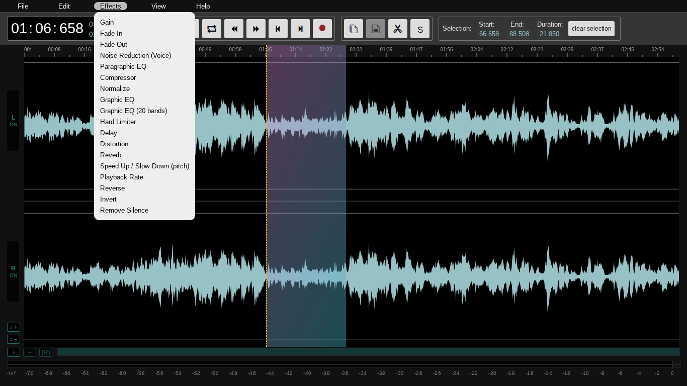Skip to the track start
Image resolution: width=687 pixels, height=386 pixels.
(x=278, y=29)
